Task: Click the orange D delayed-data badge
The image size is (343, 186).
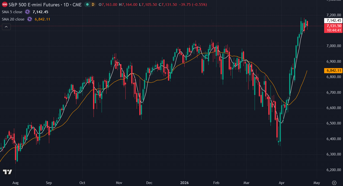Action: point(93,5)
